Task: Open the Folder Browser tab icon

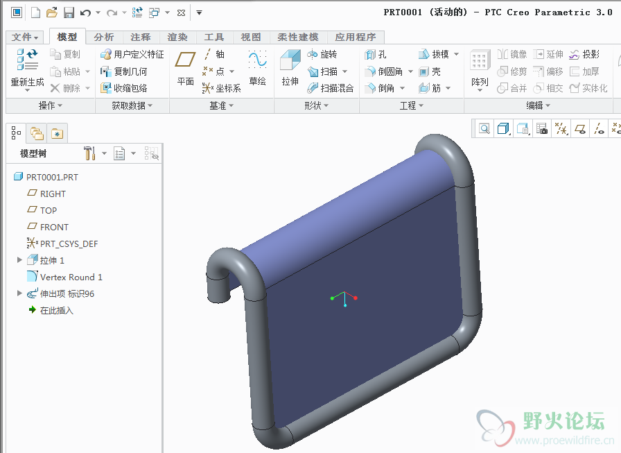Action: [37, 133]
